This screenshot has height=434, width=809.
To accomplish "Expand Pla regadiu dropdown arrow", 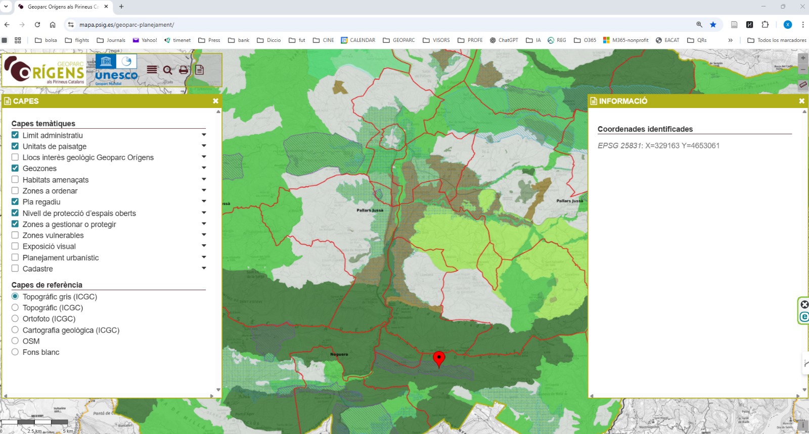I will click(204, 201).
